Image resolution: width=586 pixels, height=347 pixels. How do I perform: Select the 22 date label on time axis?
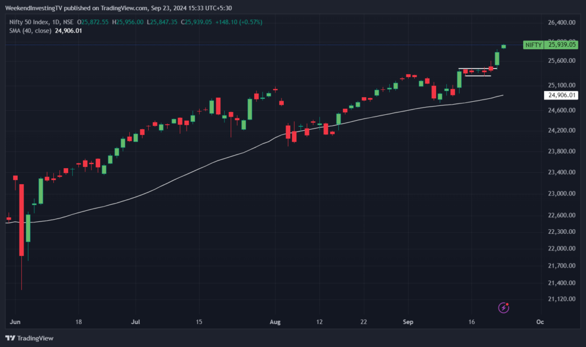363,322
